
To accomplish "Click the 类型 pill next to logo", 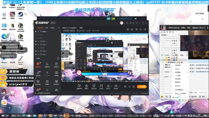I will 53,23.
